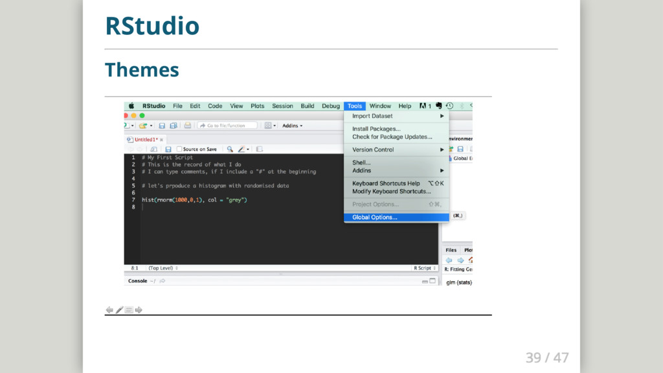The image size is (663, 373).
Task: Click the pencil icon below the slide image
Action: [x=119, y=310]
